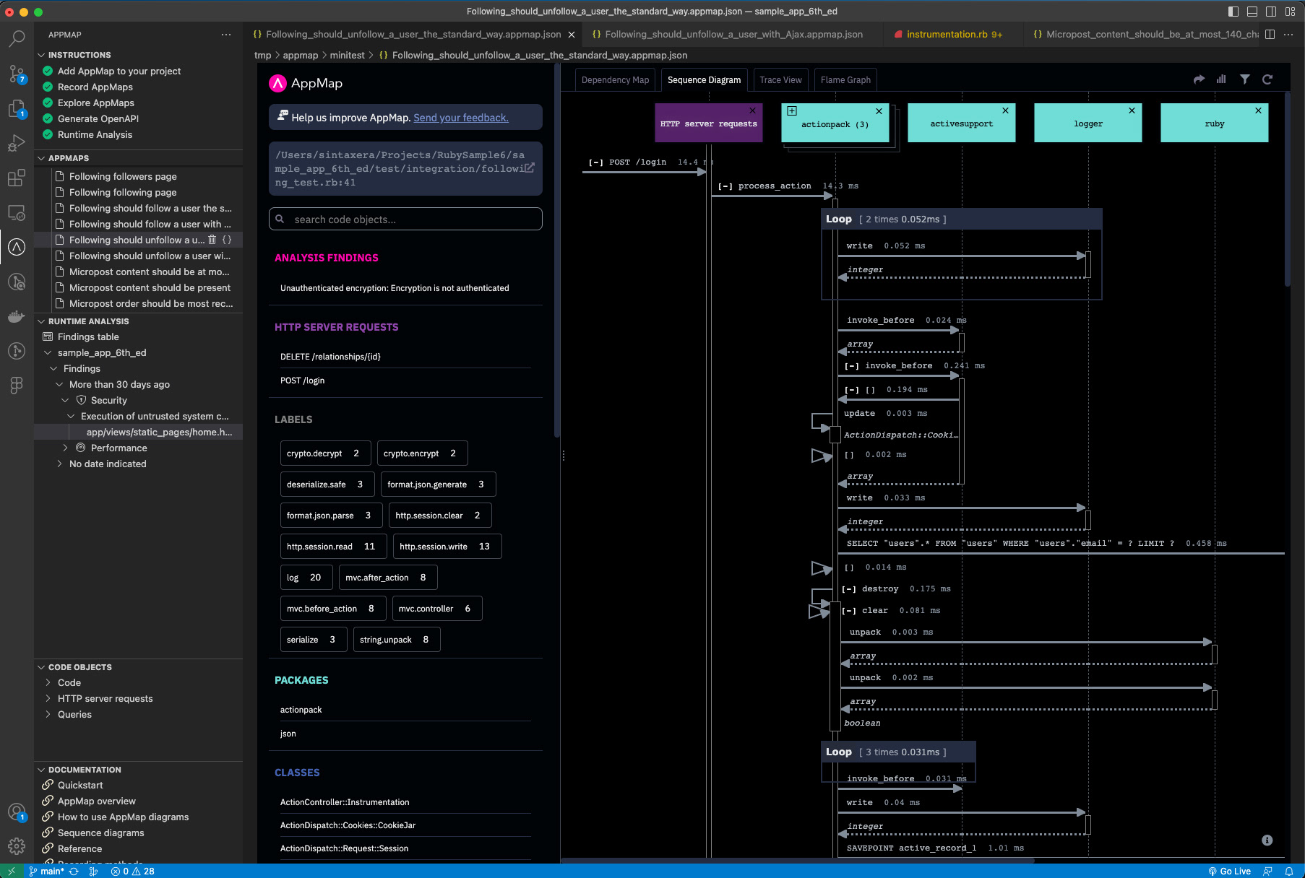This screenshot has width=1305, height=878.
Task: Open Remote Explorer in activity bar
Action: [x=17, y=212]
